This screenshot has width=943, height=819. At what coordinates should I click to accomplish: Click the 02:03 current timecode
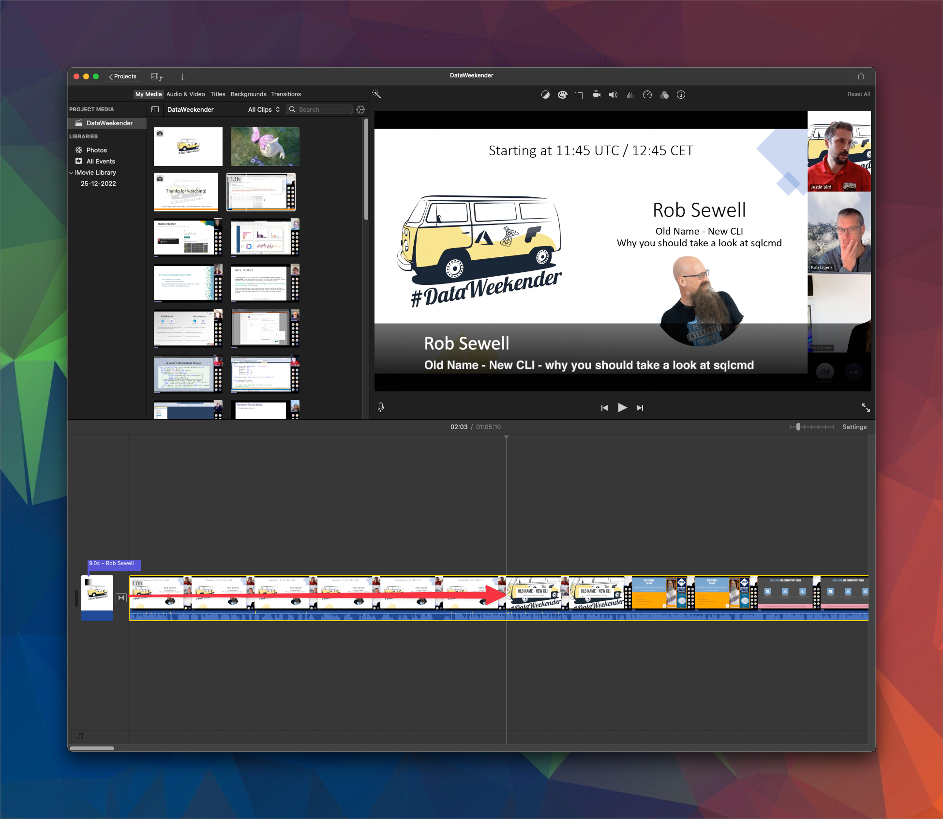pyautogui.click(x=459, y=427)
